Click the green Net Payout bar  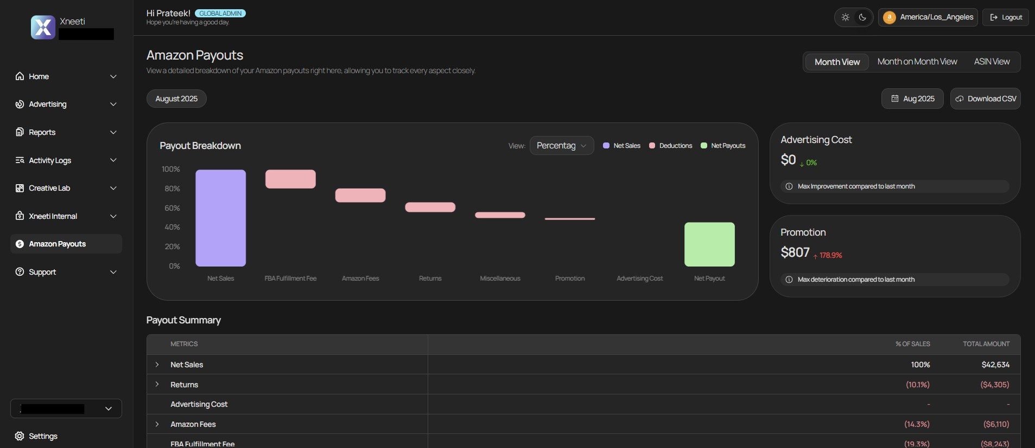click(709, 244)
